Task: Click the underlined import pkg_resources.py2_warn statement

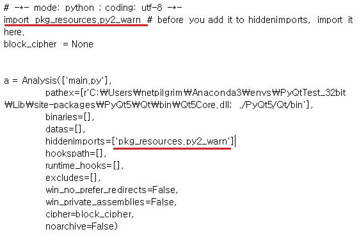Action: (72, 20)
